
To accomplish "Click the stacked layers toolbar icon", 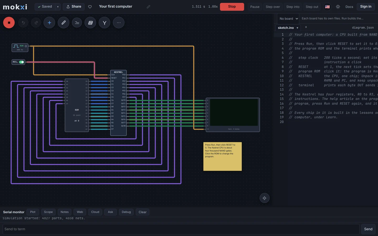I will pyautogui.click(x=90, y=23).
